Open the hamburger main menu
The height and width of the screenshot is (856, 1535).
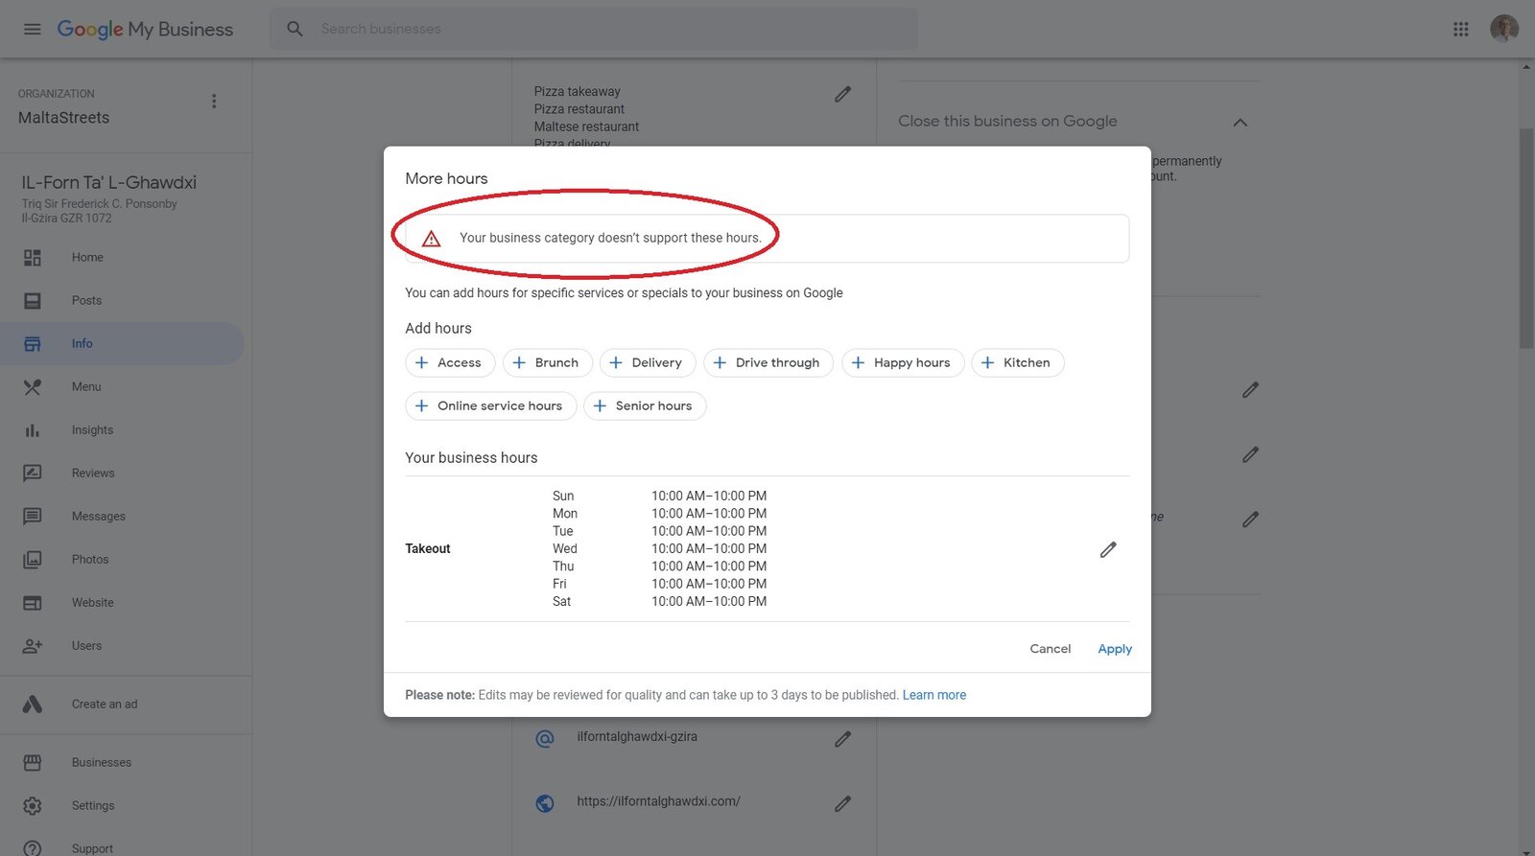[x=32, y=29]
